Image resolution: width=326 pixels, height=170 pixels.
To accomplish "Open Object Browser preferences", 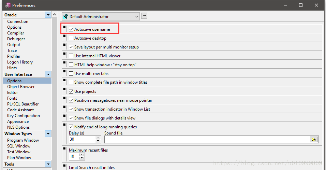I will (x=21, y=87).
